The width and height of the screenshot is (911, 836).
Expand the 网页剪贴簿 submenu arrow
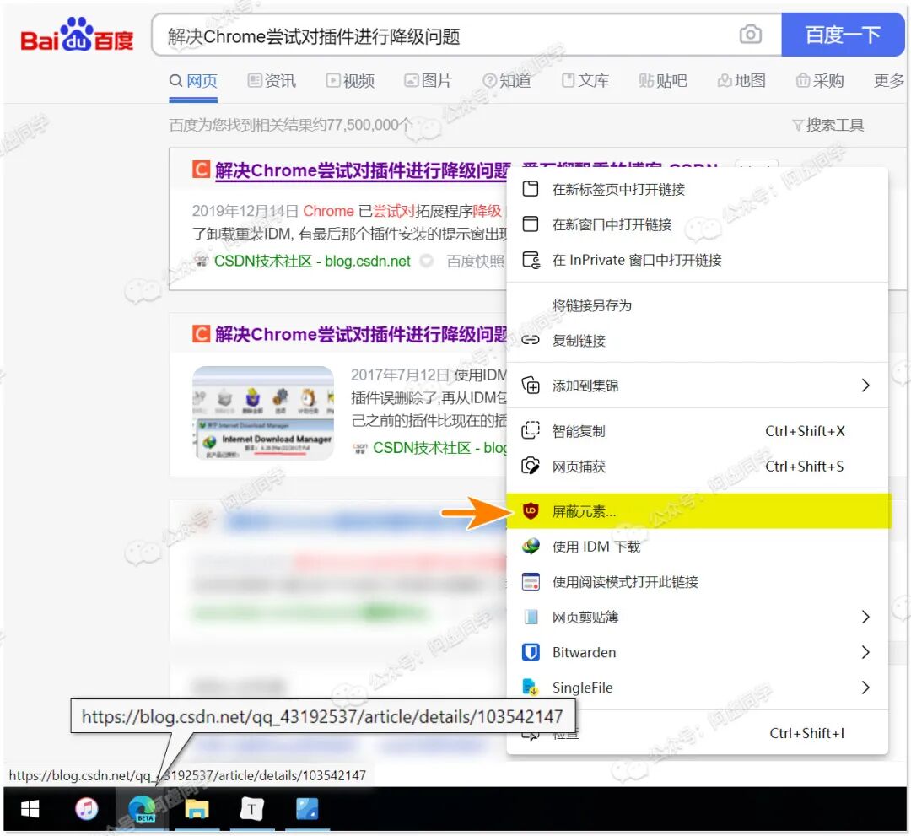[x=865, y=617]
